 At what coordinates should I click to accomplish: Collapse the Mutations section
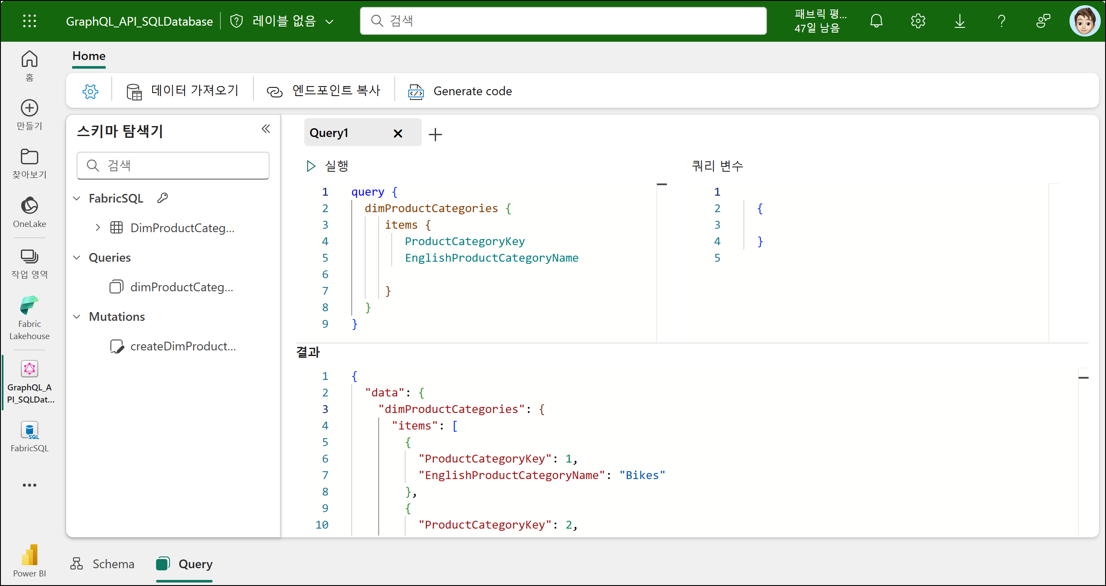coord(77,316)
